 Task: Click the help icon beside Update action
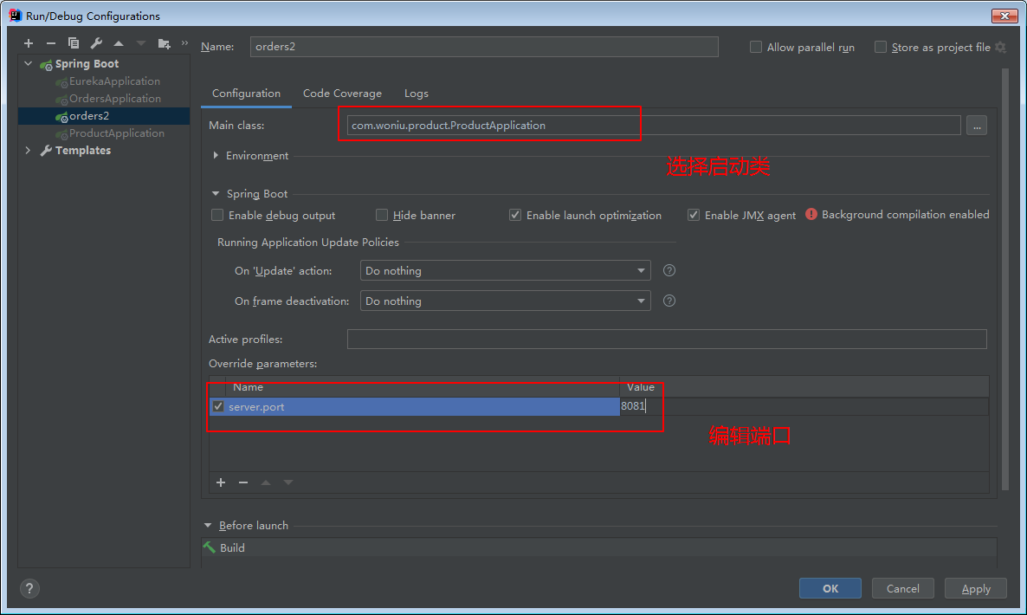pos(669,270)
